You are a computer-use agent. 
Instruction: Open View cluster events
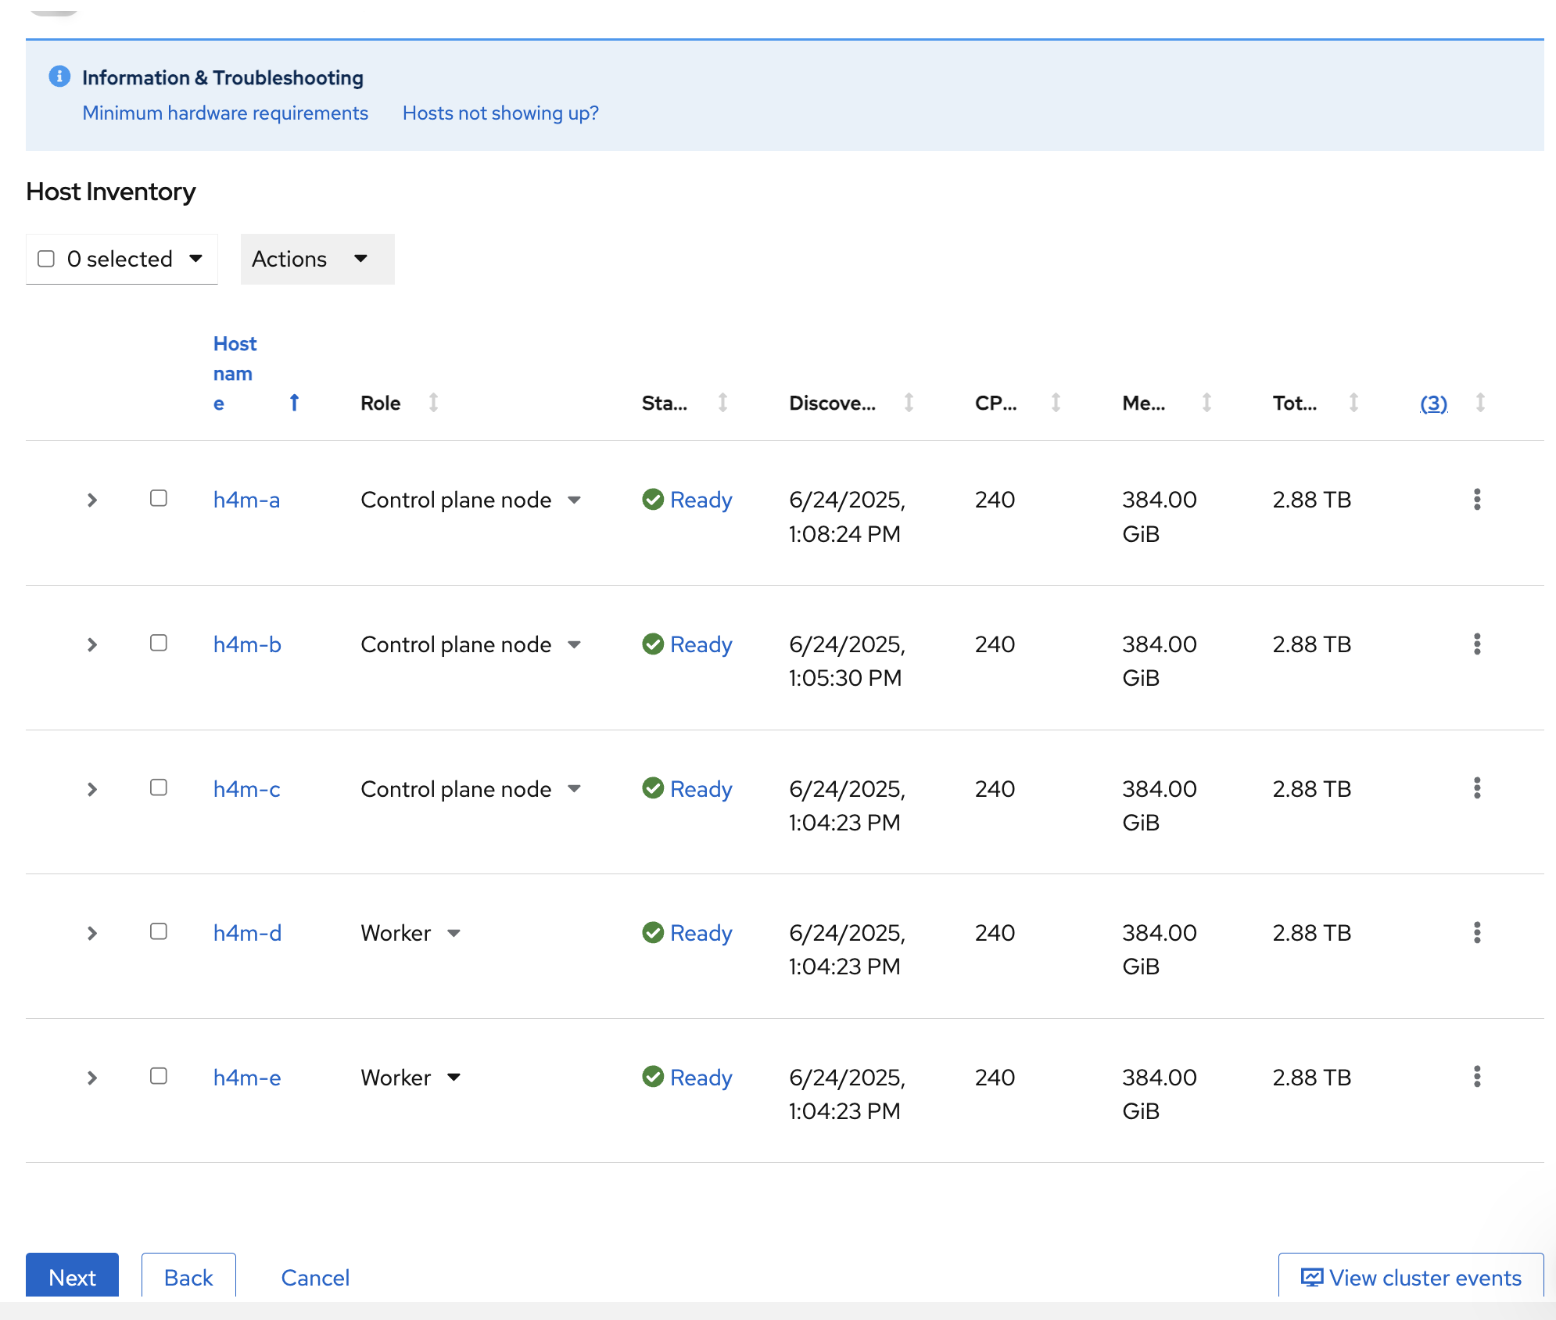pos(1409,1276)
